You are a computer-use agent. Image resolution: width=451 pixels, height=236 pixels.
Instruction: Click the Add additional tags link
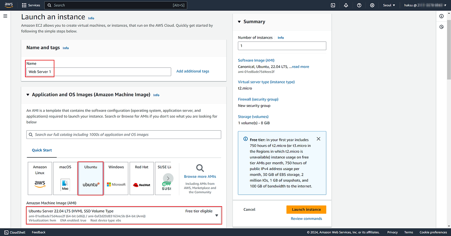point(193,71)
